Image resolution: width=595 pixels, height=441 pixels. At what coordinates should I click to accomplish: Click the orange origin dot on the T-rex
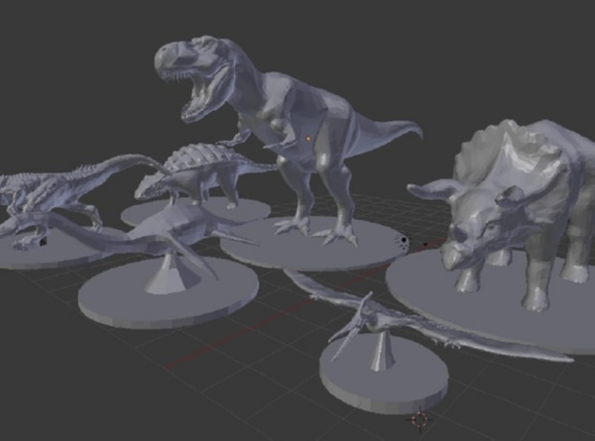[308, 139]
